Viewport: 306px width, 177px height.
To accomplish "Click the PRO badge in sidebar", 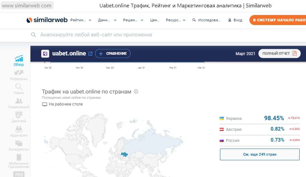I will coord(19,174).
